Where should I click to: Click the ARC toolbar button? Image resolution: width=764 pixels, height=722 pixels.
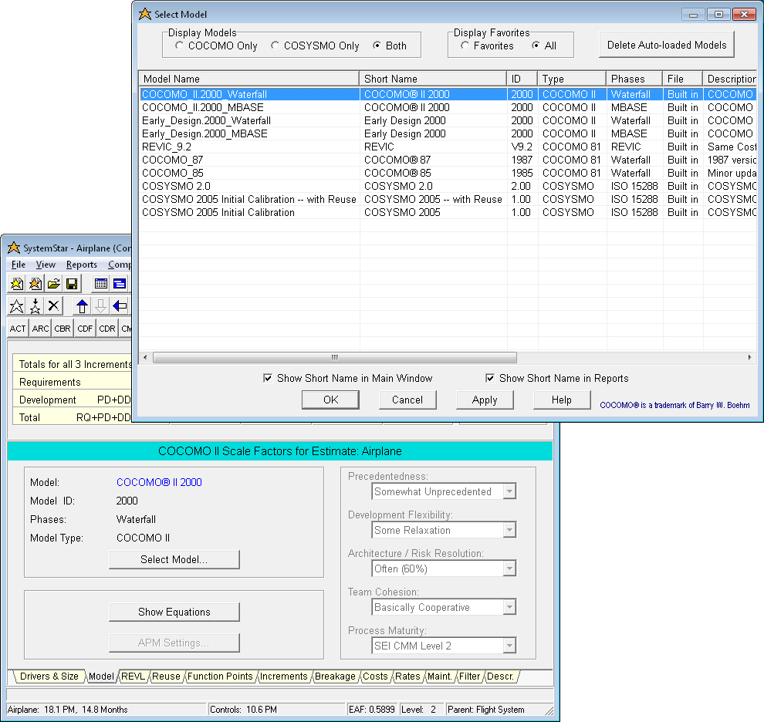[x=40, y=329]
